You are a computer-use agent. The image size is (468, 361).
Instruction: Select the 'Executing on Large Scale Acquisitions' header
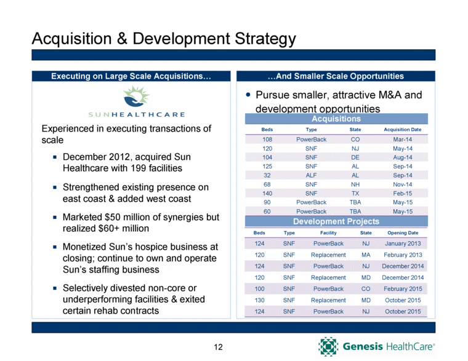(131, 76)
